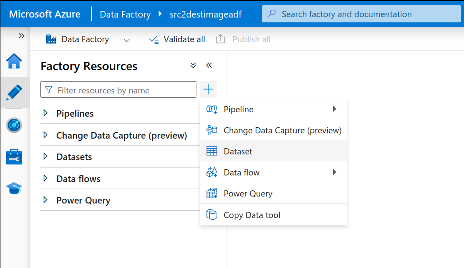
Task: Expand the Power Query tree node
Action: pyautogui.click(x=46, y=200)
